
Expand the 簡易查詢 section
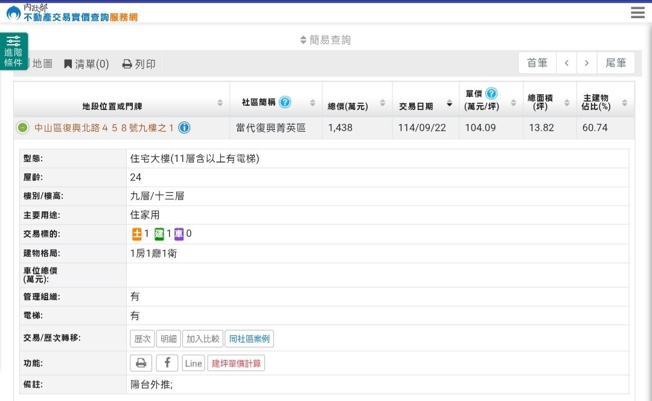[325, 40]
